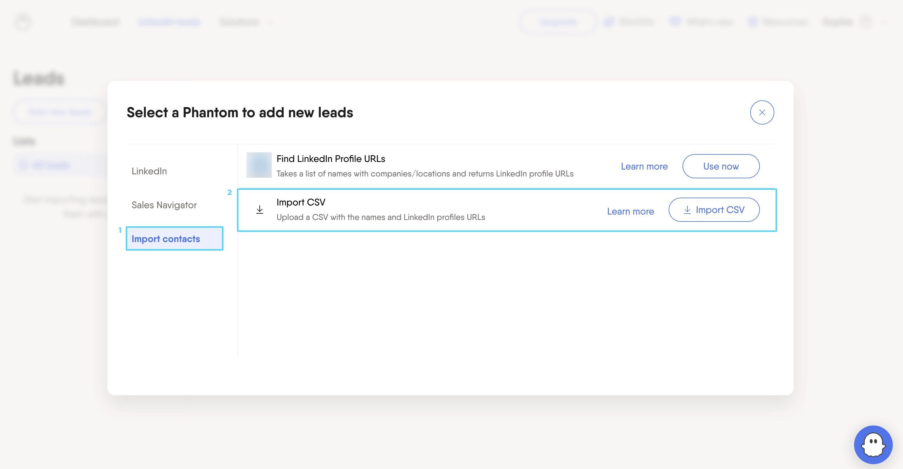Click the 'Select a Phantom to add new leads' heading
903x469 pixels.
tap(240, 112)
